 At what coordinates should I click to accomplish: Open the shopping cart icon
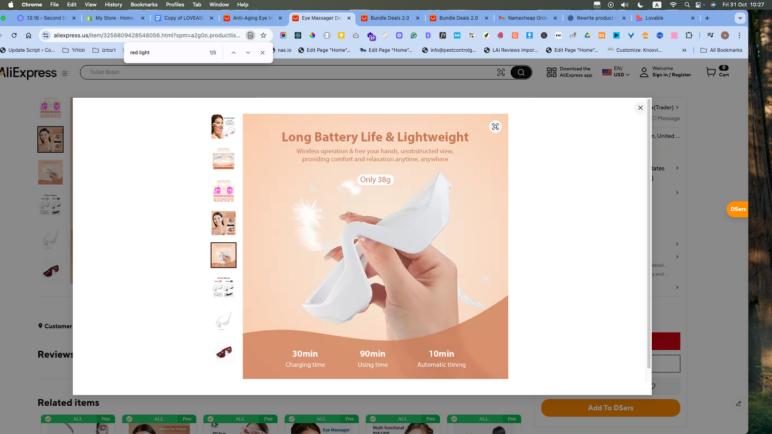(711, 72)
